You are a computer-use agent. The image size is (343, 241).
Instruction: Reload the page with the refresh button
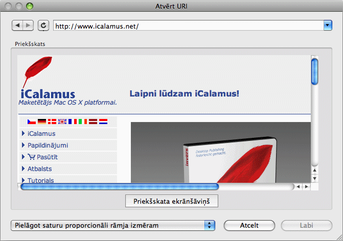click(x=43, y=26)
